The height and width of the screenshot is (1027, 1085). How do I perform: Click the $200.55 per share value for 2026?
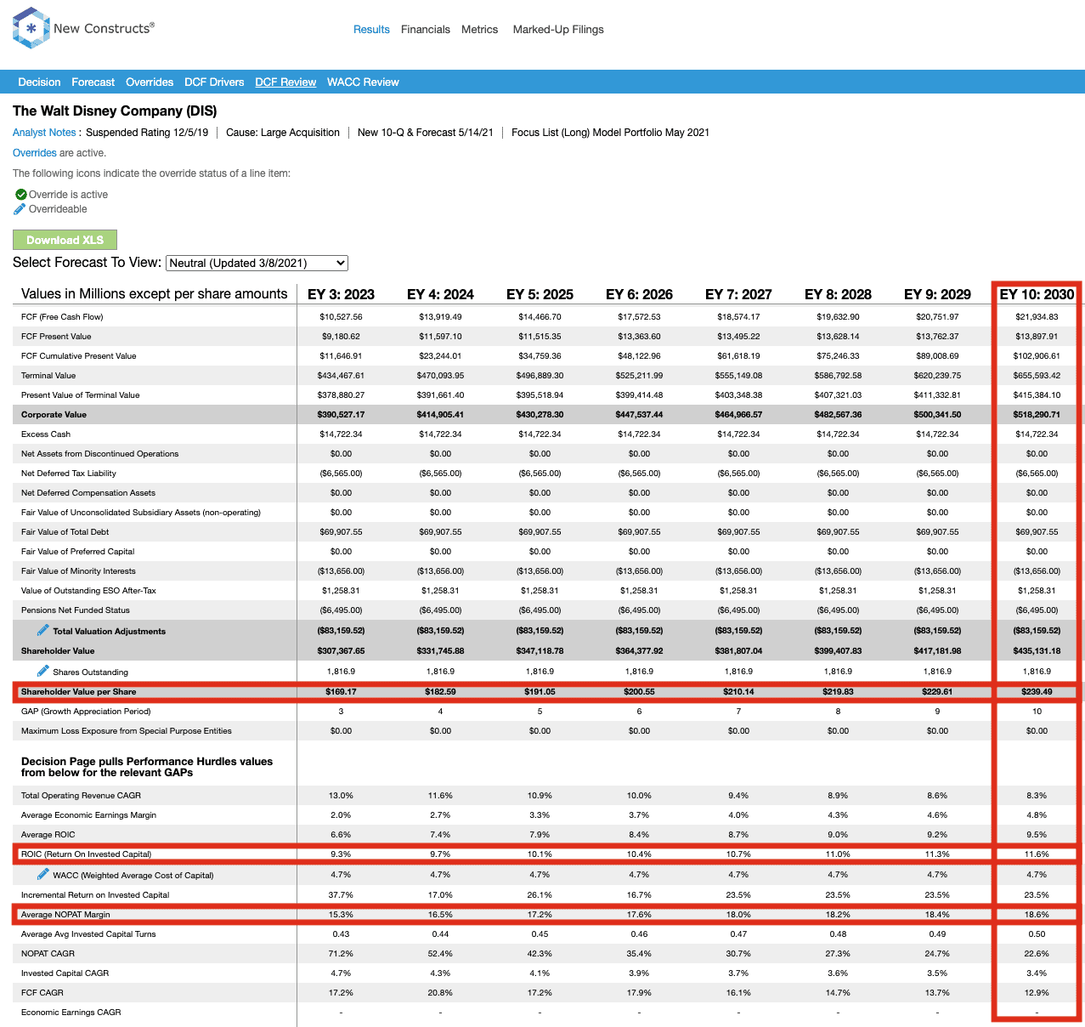click(639, 692)
